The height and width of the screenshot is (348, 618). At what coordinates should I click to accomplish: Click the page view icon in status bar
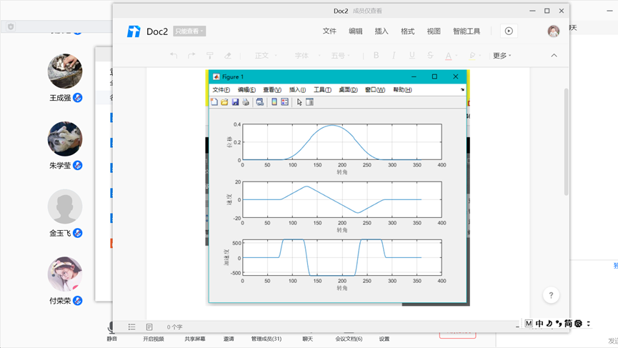coord(149,327)
